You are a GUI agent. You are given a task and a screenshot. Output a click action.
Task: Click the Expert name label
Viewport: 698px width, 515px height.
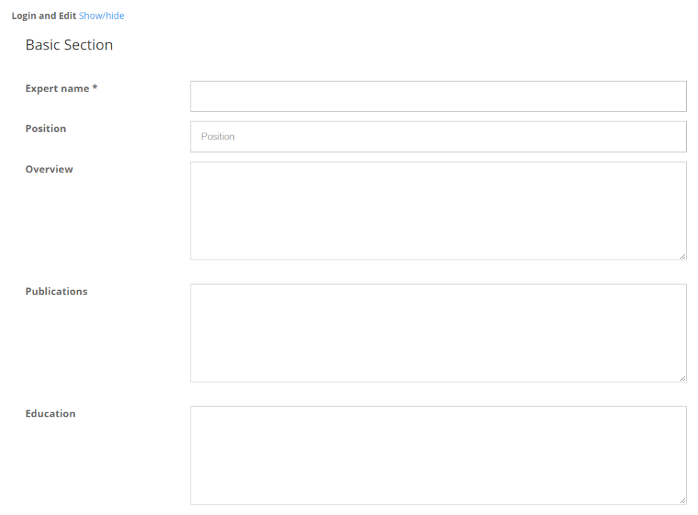pyautogui.click(x=57, y=89)
